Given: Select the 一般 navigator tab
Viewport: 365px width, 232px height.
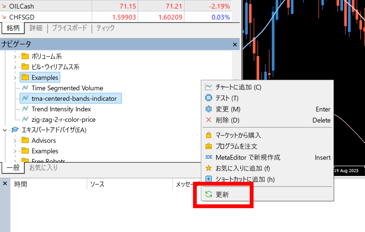Looking at the screenshot, I should [13, 168].
